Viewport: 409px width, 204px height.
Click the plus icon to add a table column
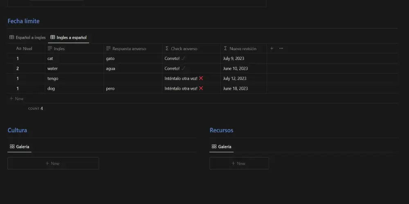coord(272,49)
